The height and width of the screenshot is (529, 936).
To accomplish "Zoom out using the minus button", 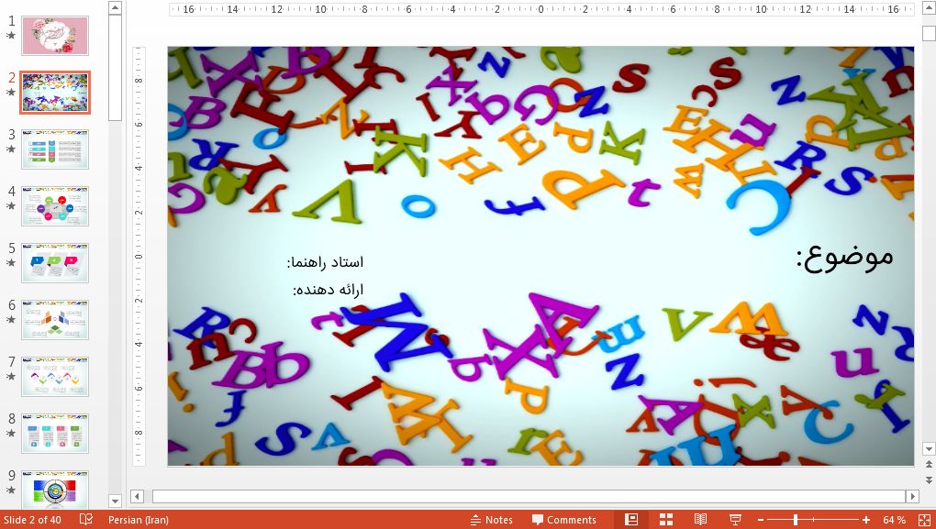I will click(x=762, y=520).
